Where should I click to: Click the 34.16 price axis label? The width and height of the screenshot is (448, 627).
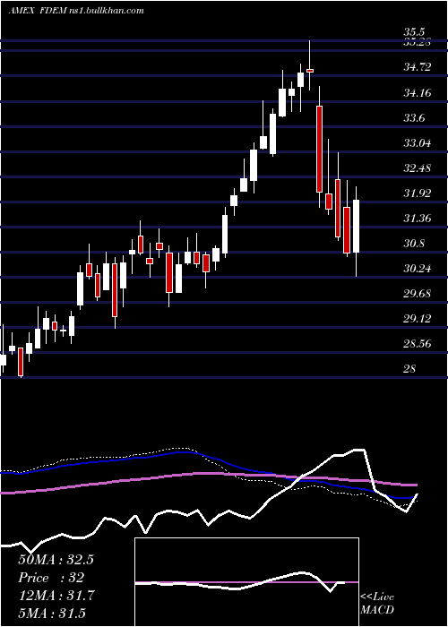coord(418,93)
